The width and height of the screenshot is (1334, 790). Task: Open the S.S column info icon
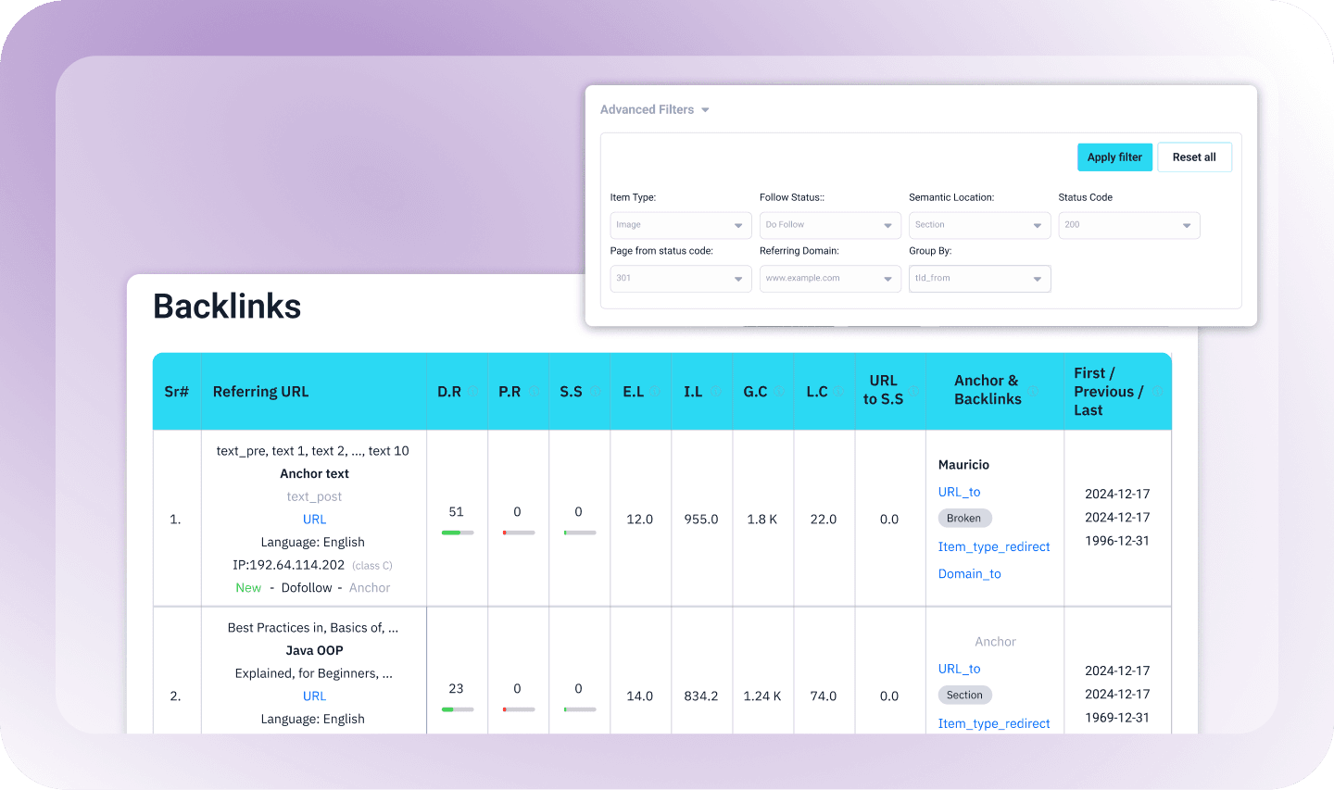[595, 392]
